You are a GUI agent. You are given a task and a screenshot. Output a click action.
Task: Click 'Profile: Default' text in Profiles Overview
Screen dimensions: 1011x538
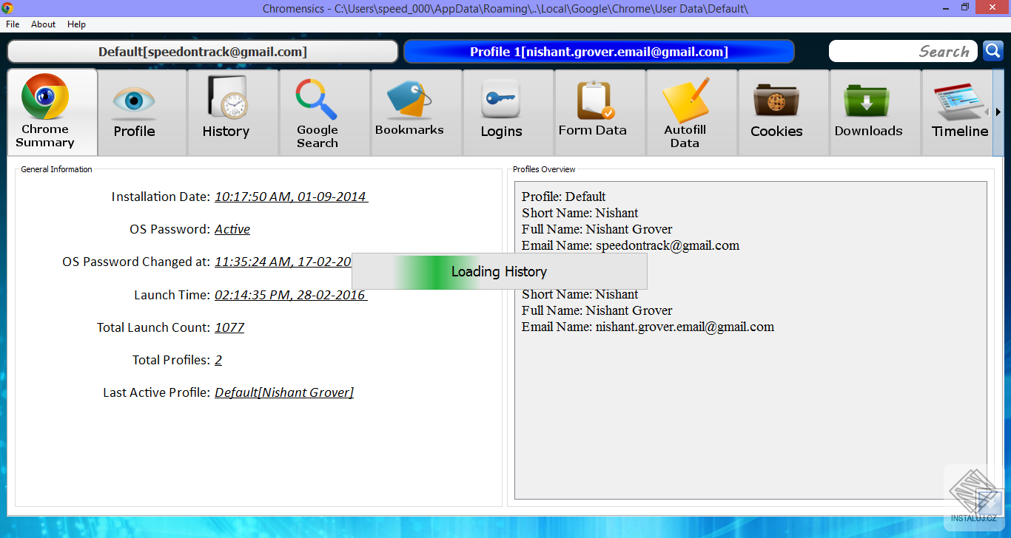click(x=564, y=197)
